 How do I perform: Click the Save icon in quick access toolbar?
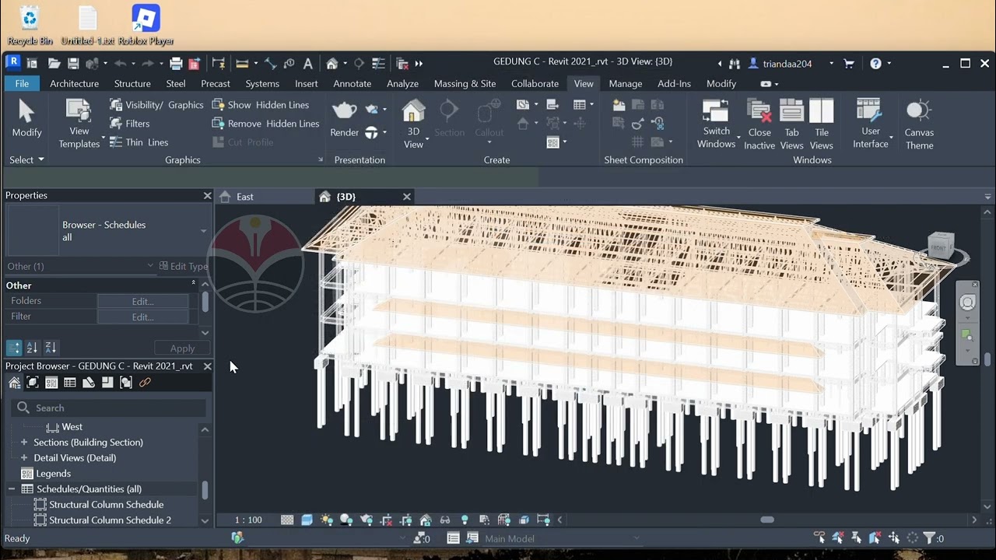(73, 64)
